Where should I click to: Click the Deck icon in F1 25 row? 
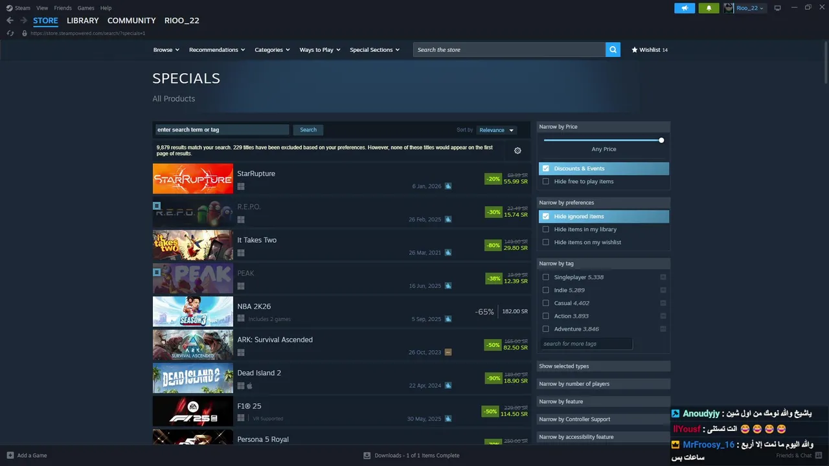coord(448,419)
